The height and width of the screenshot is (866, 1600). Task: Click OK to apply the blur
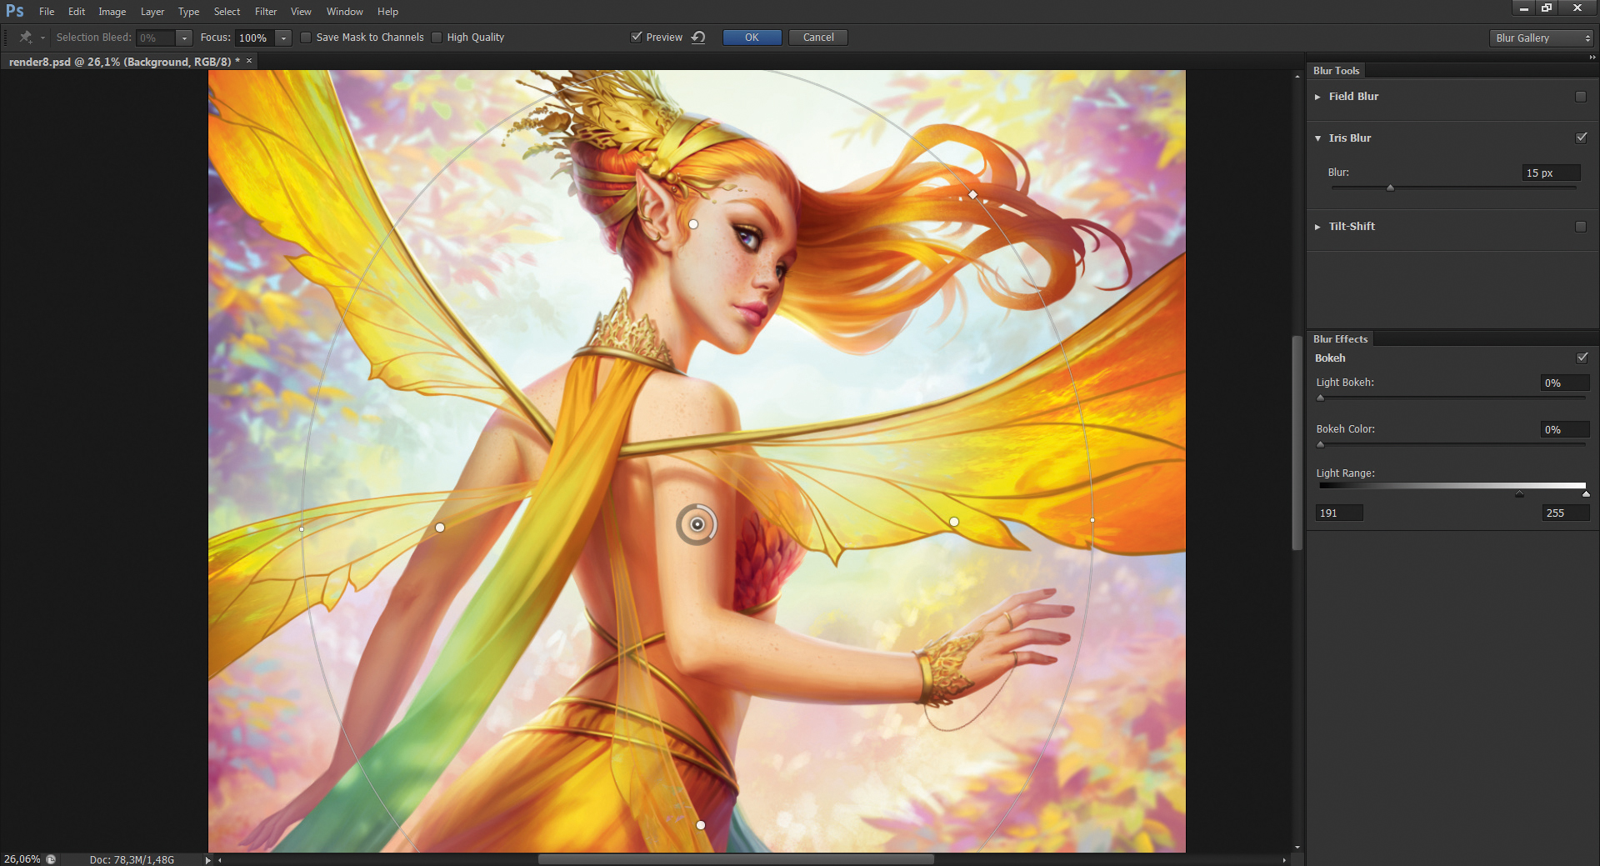point(752,38)
